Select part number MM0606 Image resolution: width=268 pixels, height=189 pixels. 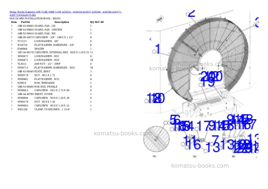pyautogui.click(x=23, y=98)
